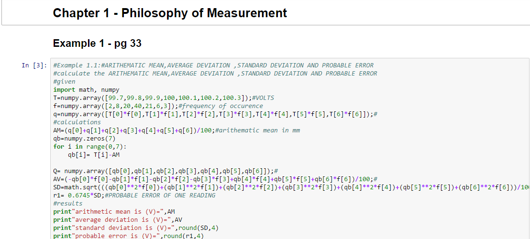The width and height of the screenshot is (530, 239).
Task: Click the Chapter 1 Philosophy of Measurement heading
Action: point(170,13)
